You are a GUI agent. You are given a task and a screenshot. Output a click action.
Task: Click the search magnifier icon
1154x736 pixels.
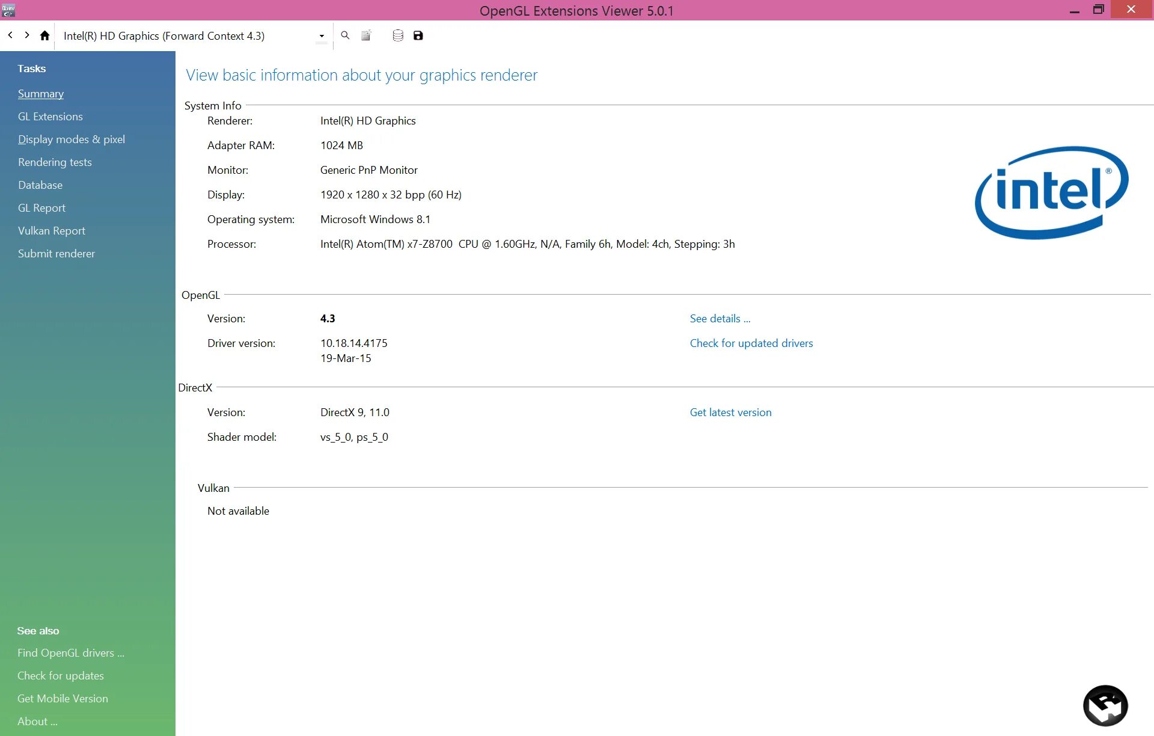(345, 35)
